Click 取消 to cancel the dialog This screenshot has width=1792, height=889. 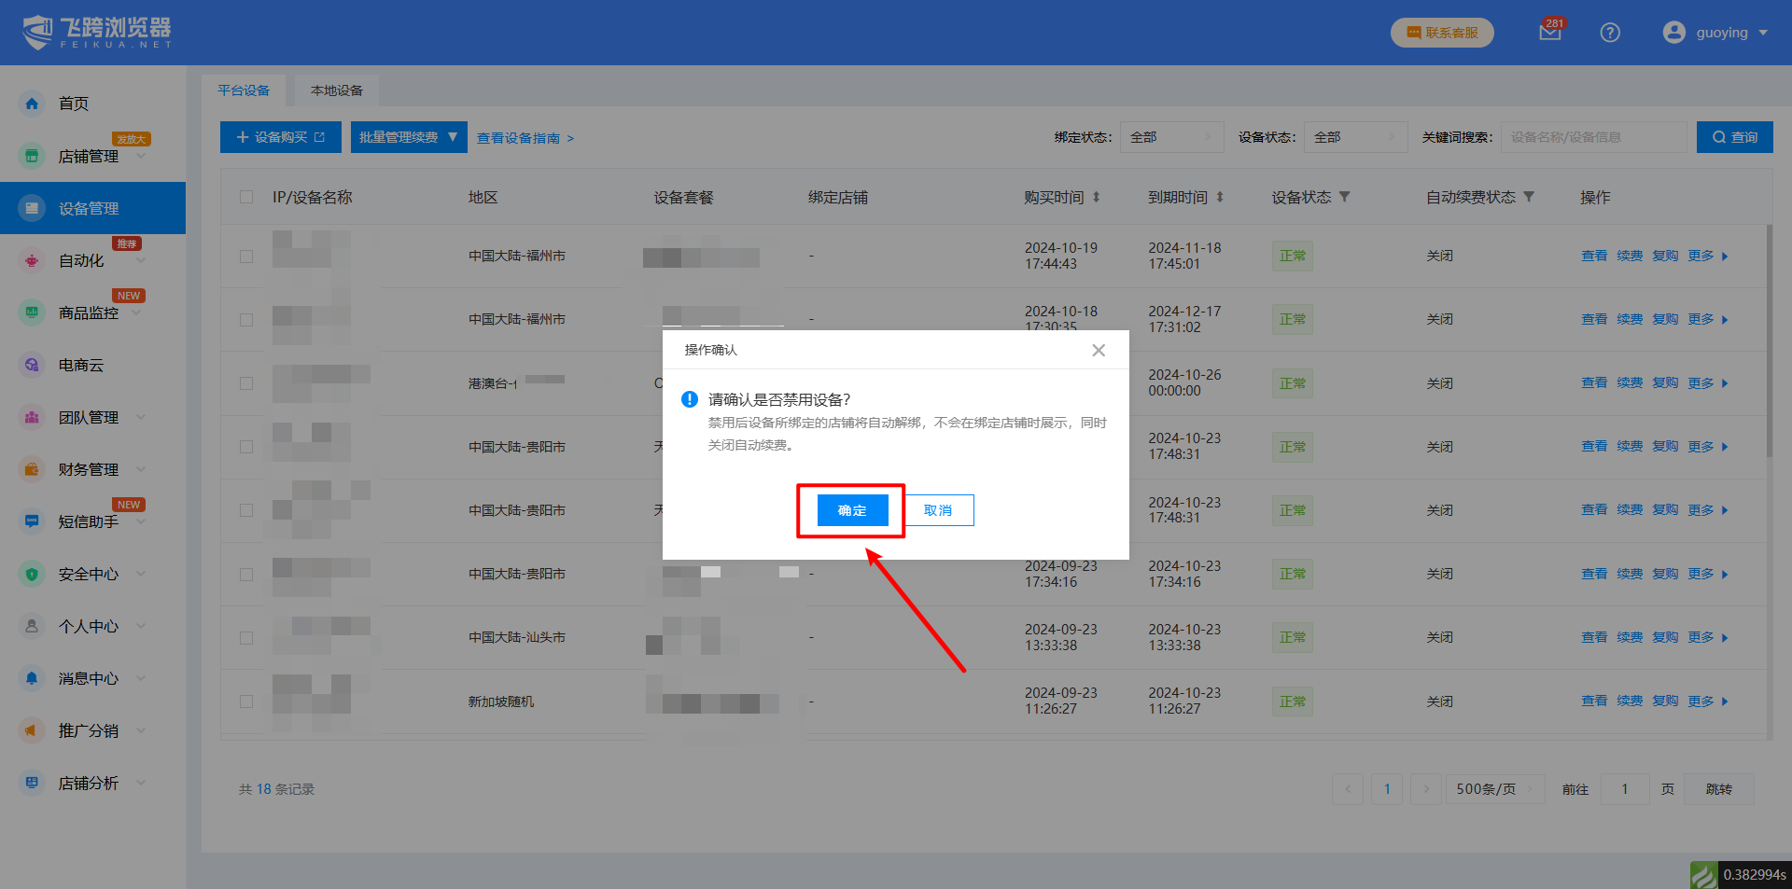click(938, 510)
